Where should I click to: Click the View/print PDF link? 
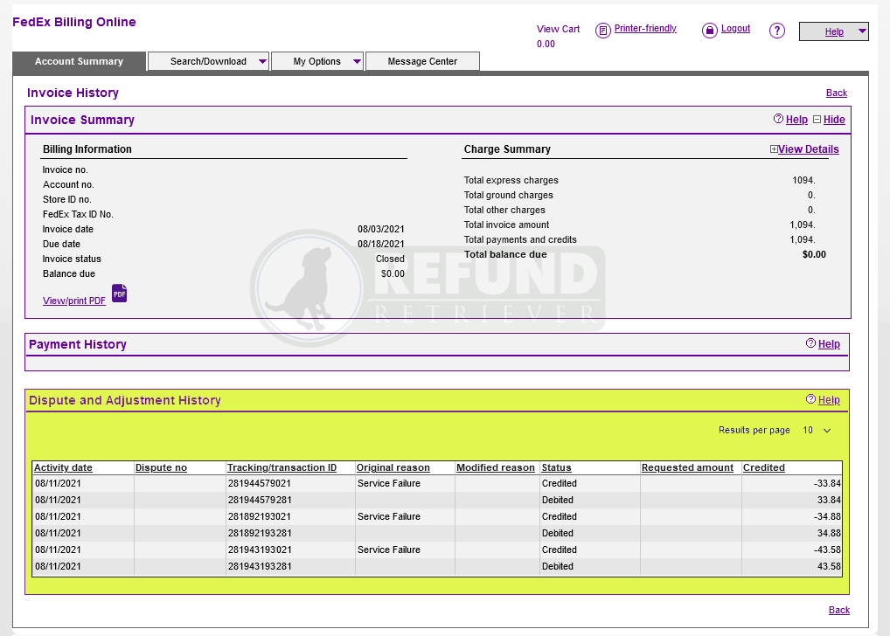74,301
